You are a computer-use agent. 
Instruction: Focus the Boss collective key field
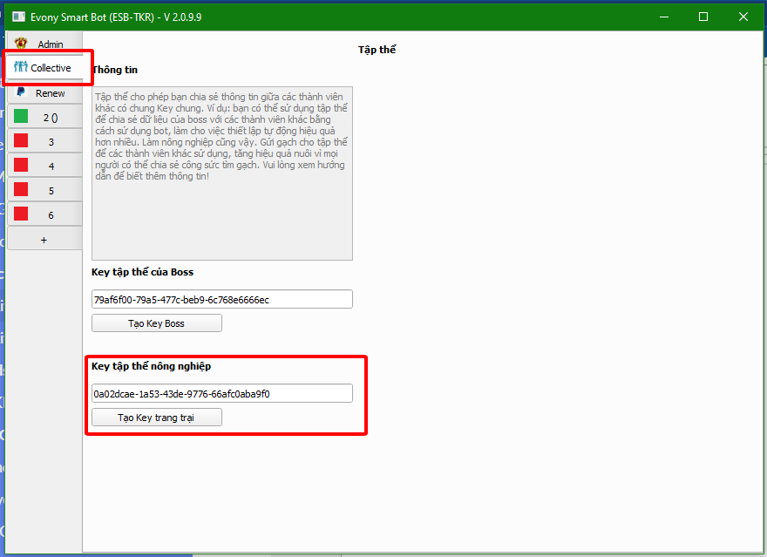pos(221,300)
